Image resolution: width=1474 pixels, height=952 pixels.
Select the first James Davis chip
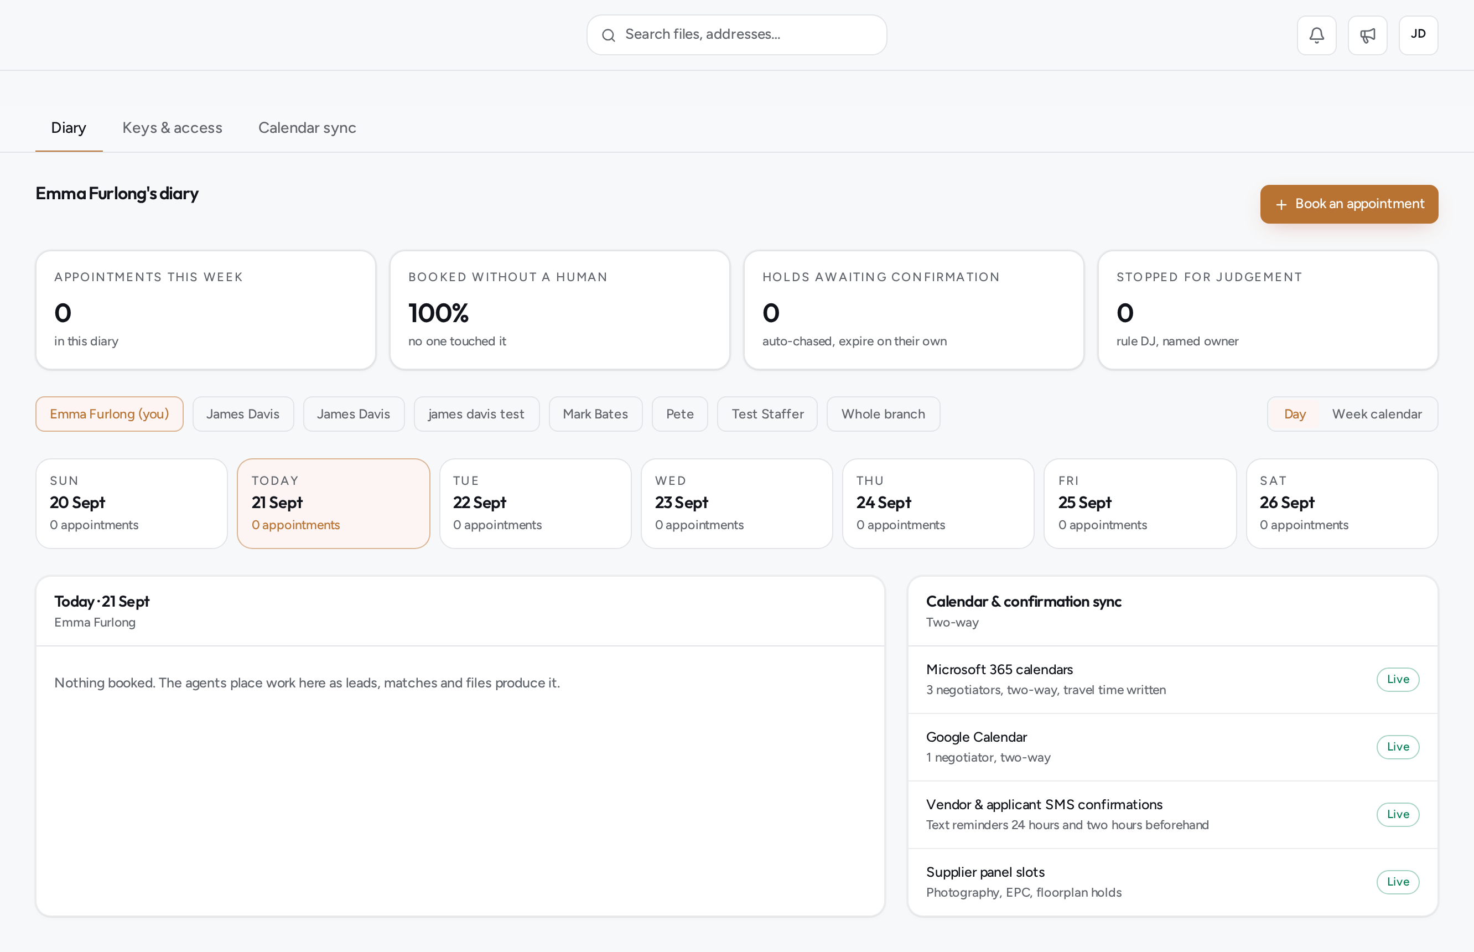click(x=243, y=414)
